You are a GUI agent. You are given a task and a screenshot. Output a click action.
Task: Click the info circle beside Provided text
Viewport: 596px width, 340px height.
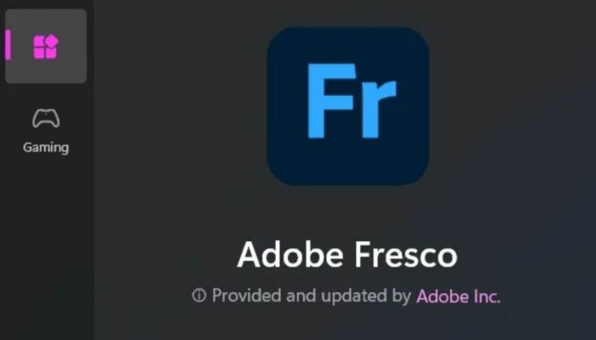[199, 295]
